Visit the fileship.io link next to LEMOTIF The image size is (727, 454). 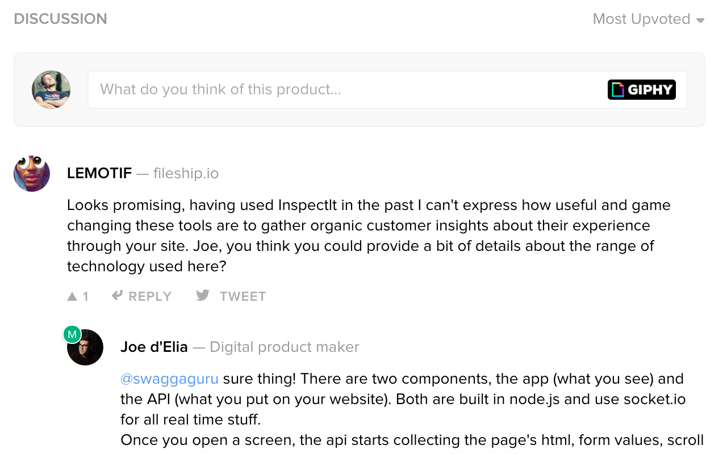pos(186,173)
